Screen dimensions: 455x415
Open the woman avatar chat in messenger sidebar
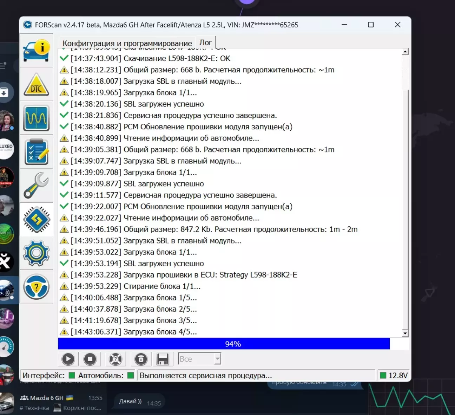point(7,121)
